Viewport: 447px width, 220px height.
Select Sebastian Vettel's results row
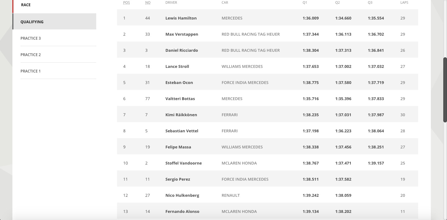pos(182,131)
